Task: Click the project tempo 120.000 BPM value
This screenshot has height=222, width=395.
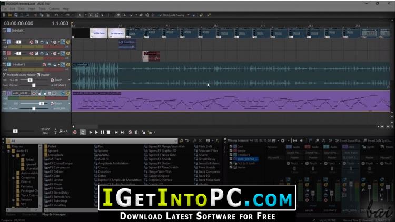Action: (x=45, y=129)
